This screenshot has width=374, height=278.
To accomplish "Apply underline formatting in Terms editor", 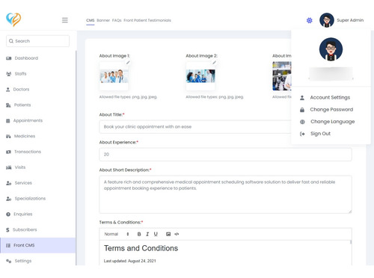I will 156,234.
